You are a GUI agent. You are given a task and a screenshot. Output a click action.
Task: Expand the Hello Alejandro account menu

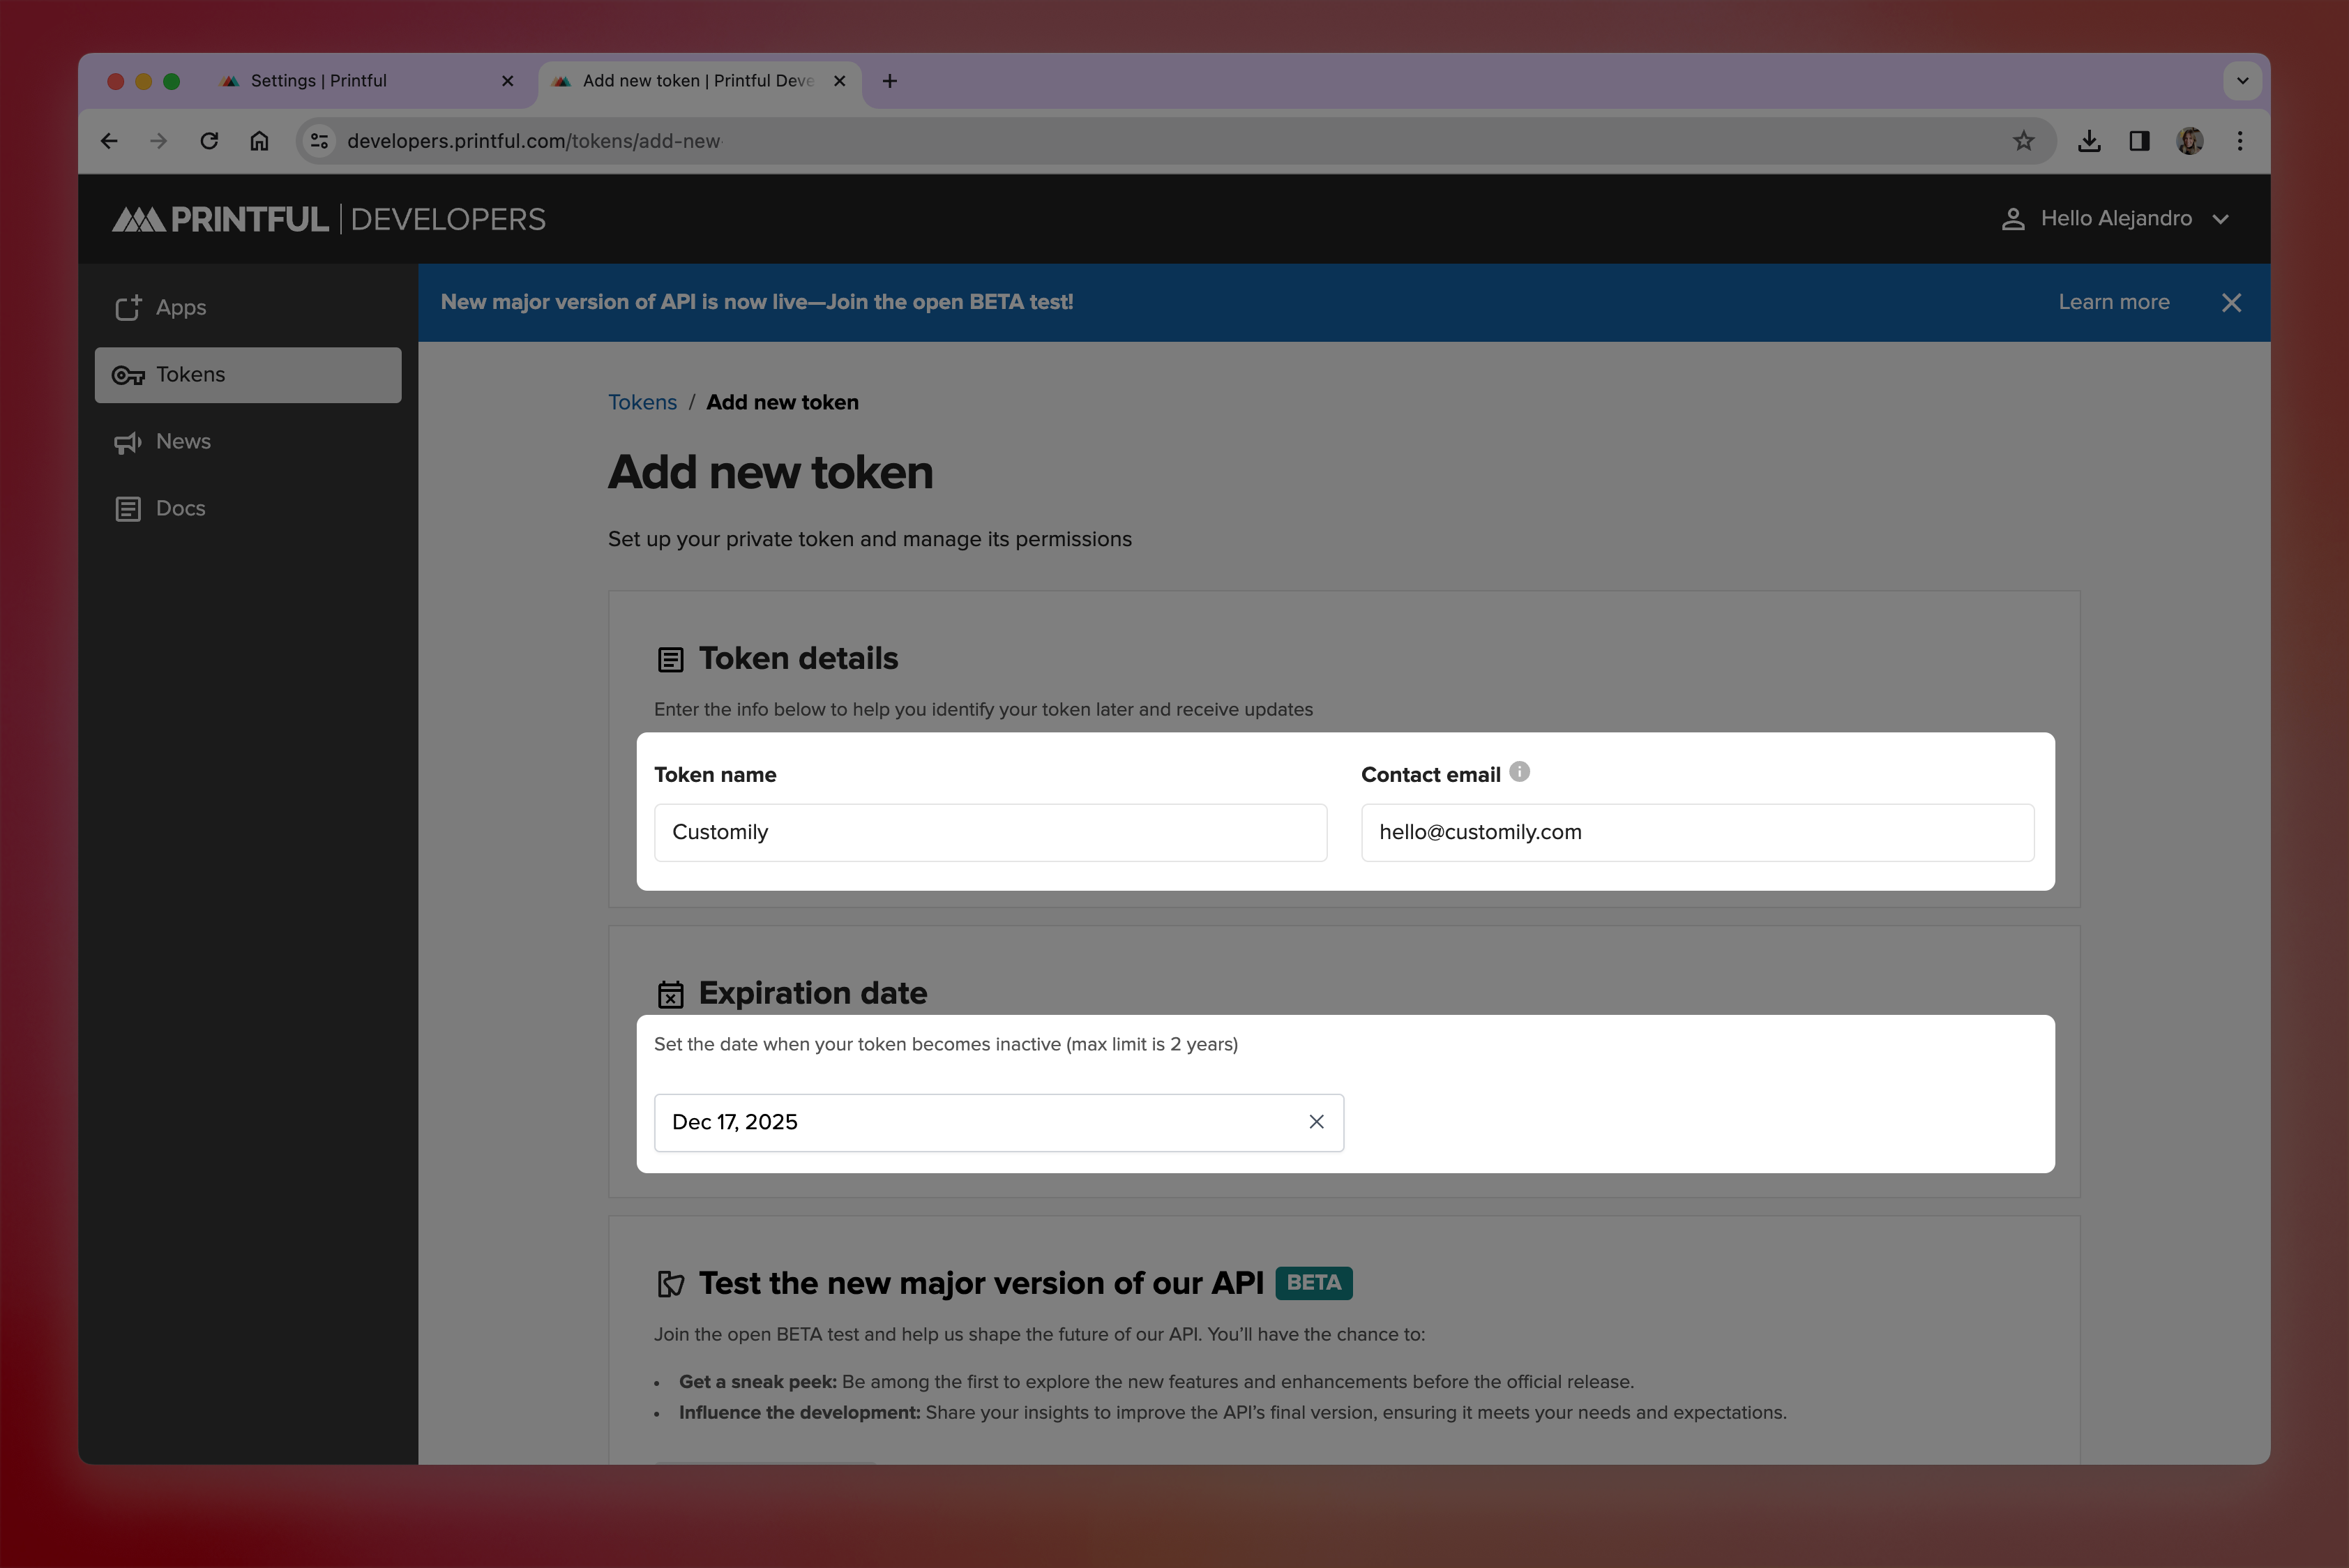coord(2115,219)
